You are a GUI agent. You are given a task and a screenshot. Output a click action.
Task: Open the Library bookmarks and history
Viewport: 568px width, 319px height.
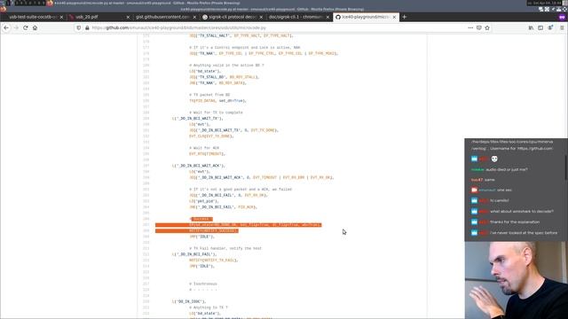(x=531, y=27)
